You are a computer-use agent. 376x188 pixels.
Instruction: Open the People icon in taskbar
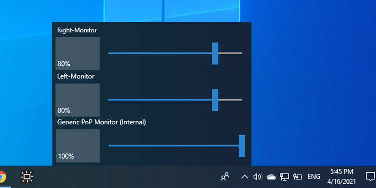[225, 177]
